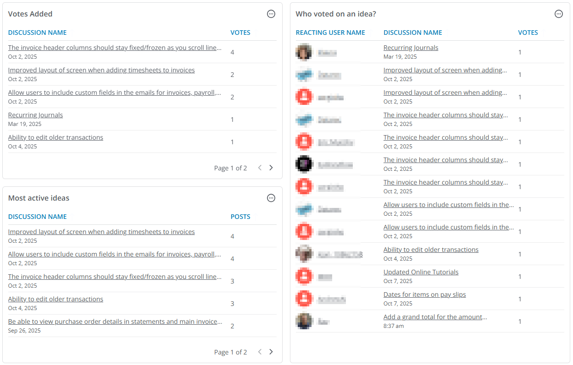Open Most active ideas options menu

271,198
